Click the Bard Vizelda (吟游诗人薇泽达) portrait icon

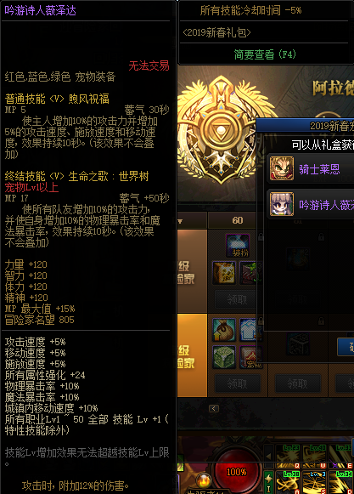282,204
